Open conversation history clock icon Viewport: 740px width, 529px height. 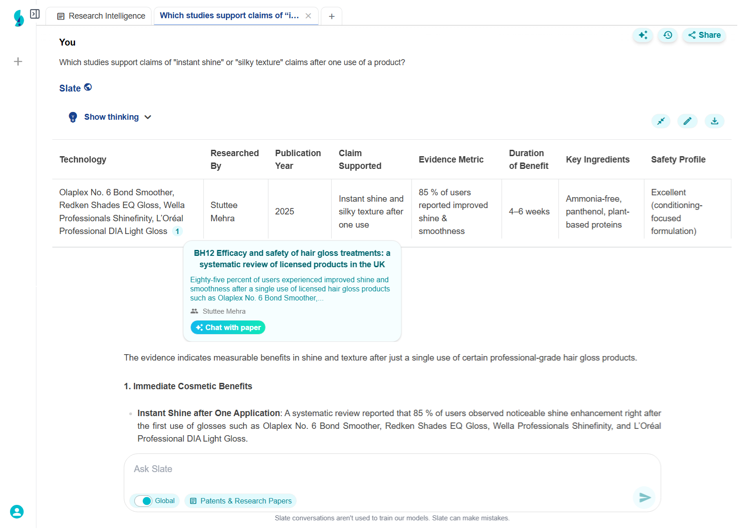tap(668, 35)
